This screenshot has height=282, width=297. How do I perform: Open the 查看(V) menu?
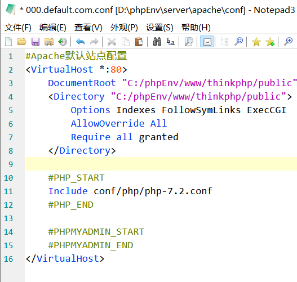88,28
